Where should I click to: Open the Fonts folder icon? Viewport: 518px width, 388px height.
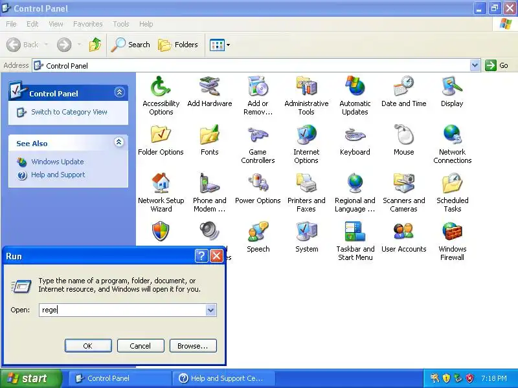tap(209, 135)
